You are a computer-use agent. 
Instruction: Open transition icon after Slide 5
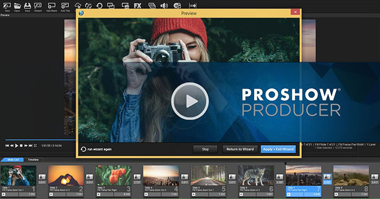tap(232, 177)
